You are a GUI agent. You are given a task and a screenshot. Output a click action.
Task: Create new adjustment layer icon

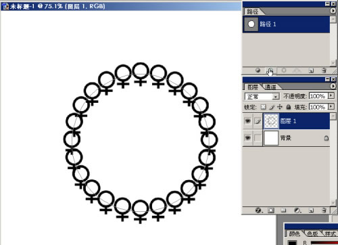[297, 210]
